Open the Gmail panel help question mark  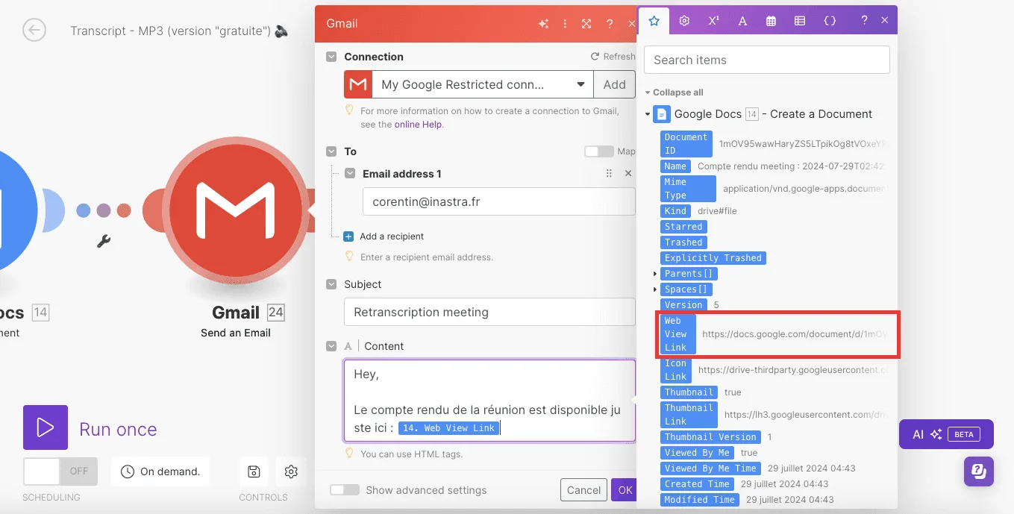[x=610, y=24]
